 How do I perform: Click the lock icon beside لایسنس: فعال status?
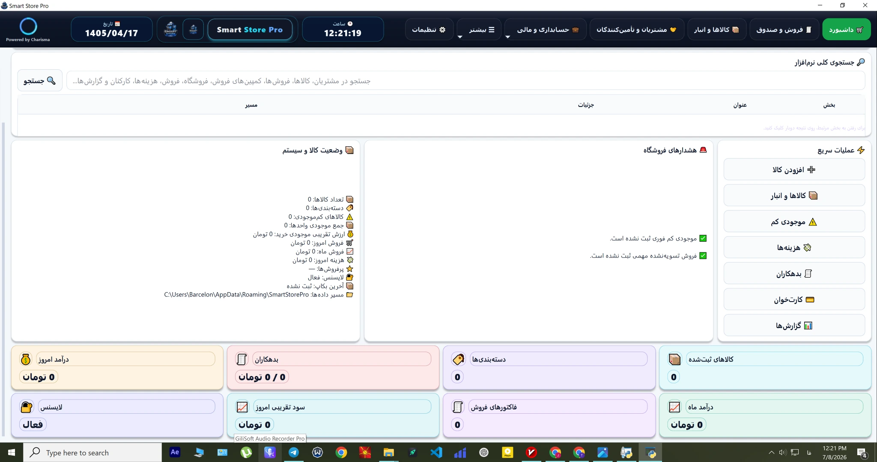point(349,277)
